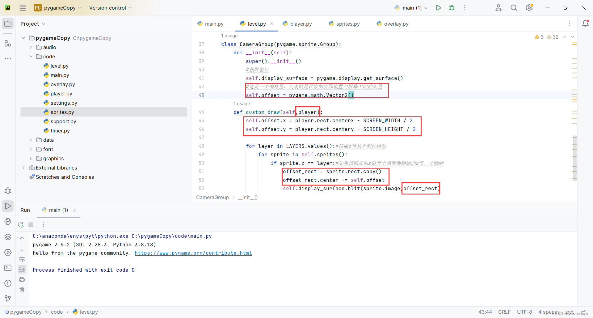Go to next highlighted problem arrow
The width and height of the screenshot is (593, 318).
click(x=573, y=37)
